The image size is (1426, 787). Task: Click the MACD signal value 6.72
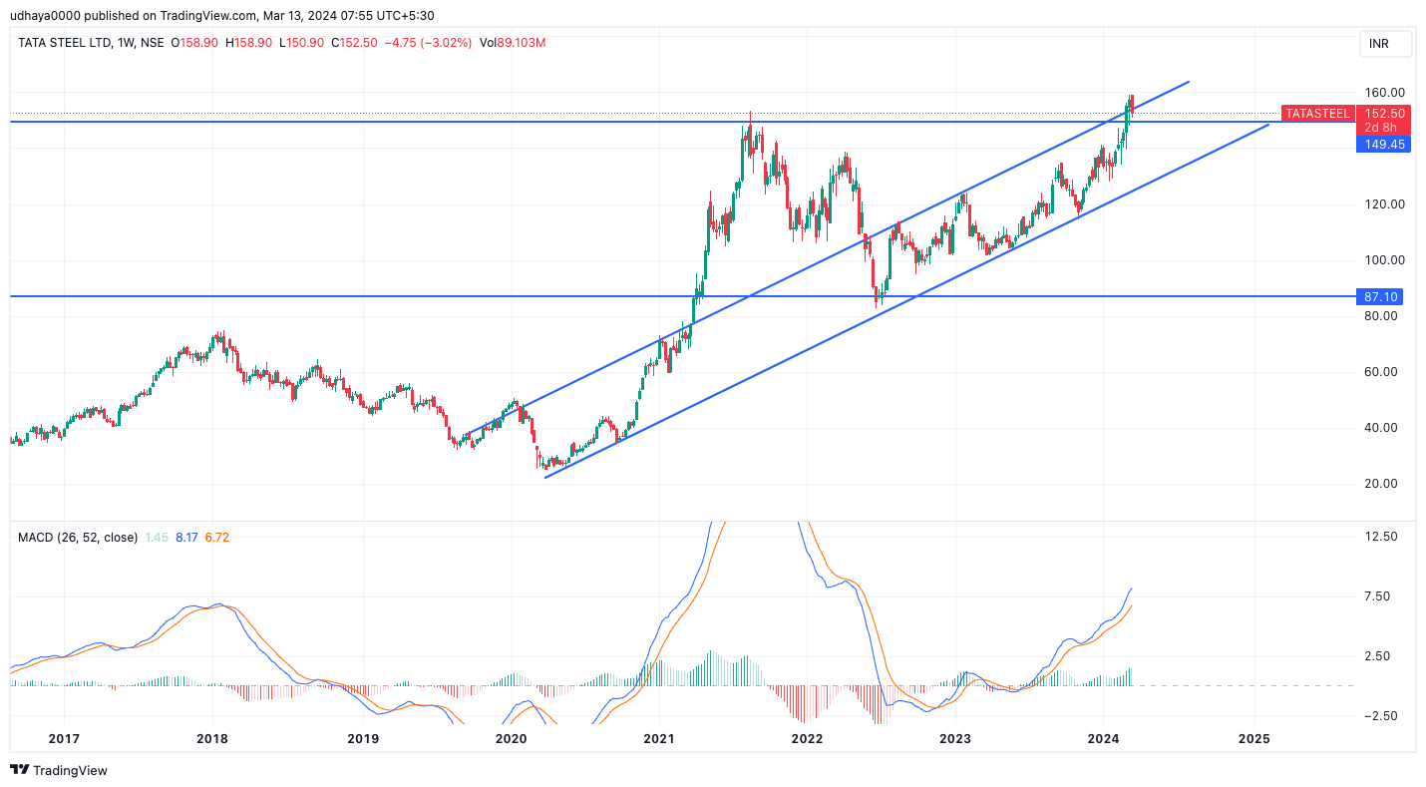216,538
